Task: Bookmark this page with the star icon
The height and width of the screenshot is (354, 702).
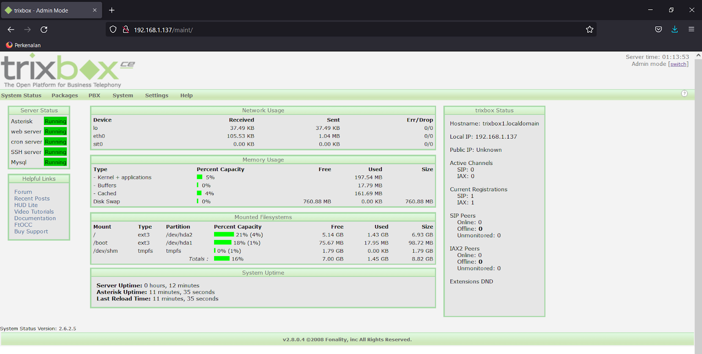Action: tap(590, 29)
